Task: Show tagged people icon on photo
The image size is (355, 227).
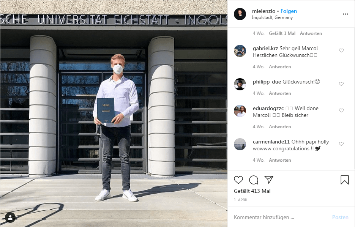Action: pyautogui.click(x=10, y=218)
